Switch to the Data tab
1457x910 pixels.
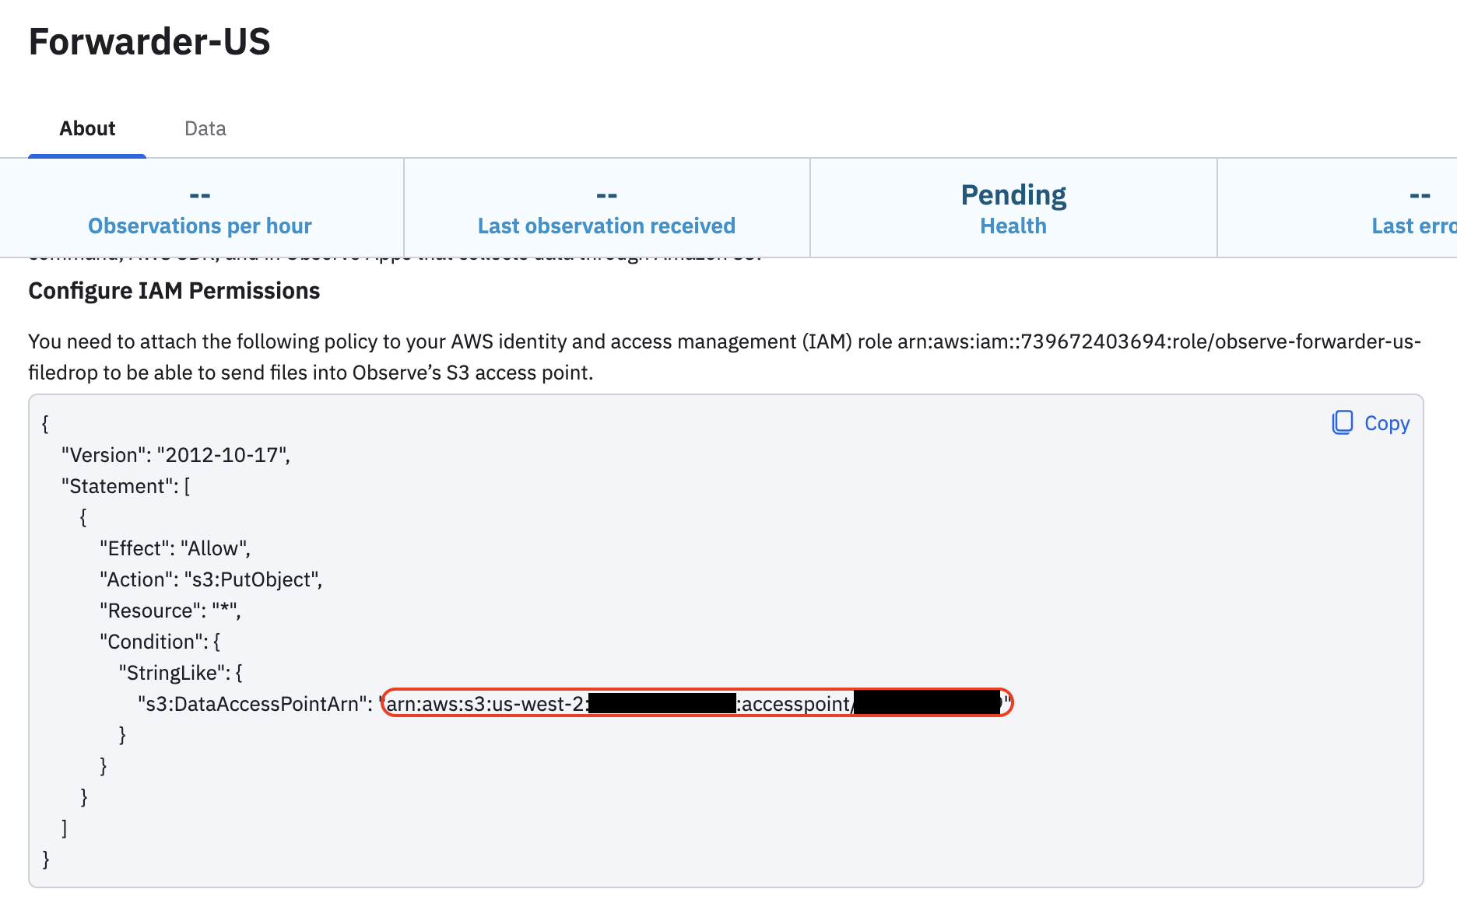click(205, 128)
